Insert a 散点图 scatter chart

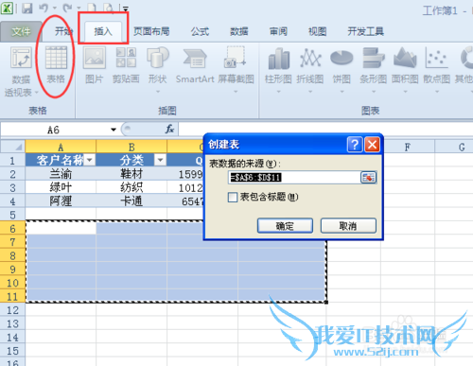[436, 58]
